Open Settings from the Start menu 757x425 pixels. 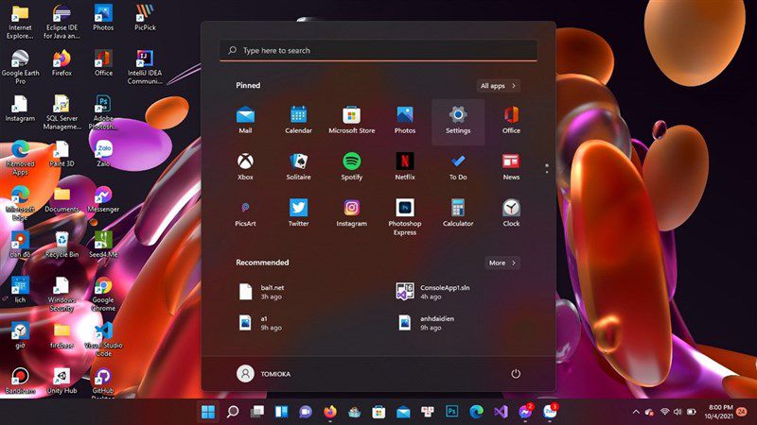pyautogui.click(x=458, y=122)
